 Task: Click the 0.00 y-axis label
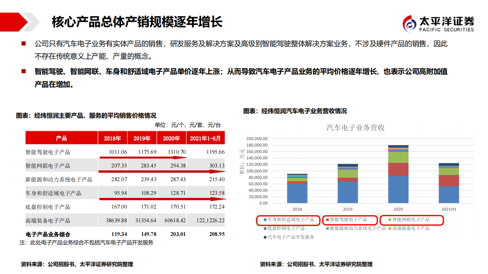[x=263, y=203]
